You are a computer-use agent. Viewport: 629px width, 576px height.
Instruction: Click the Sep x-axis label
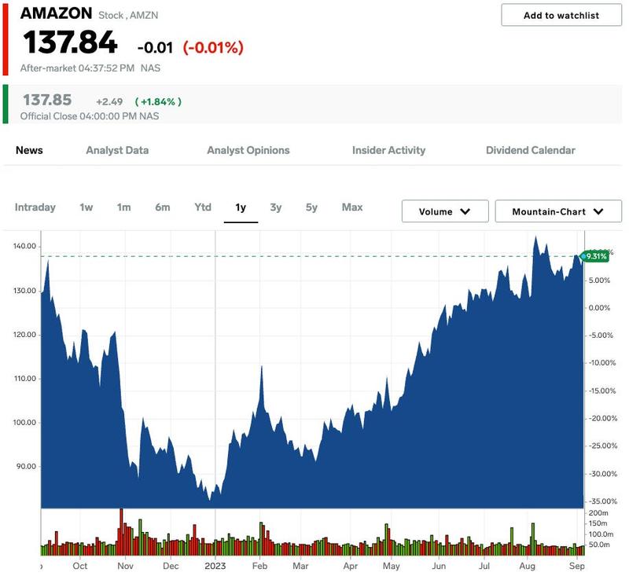(577, 566)
